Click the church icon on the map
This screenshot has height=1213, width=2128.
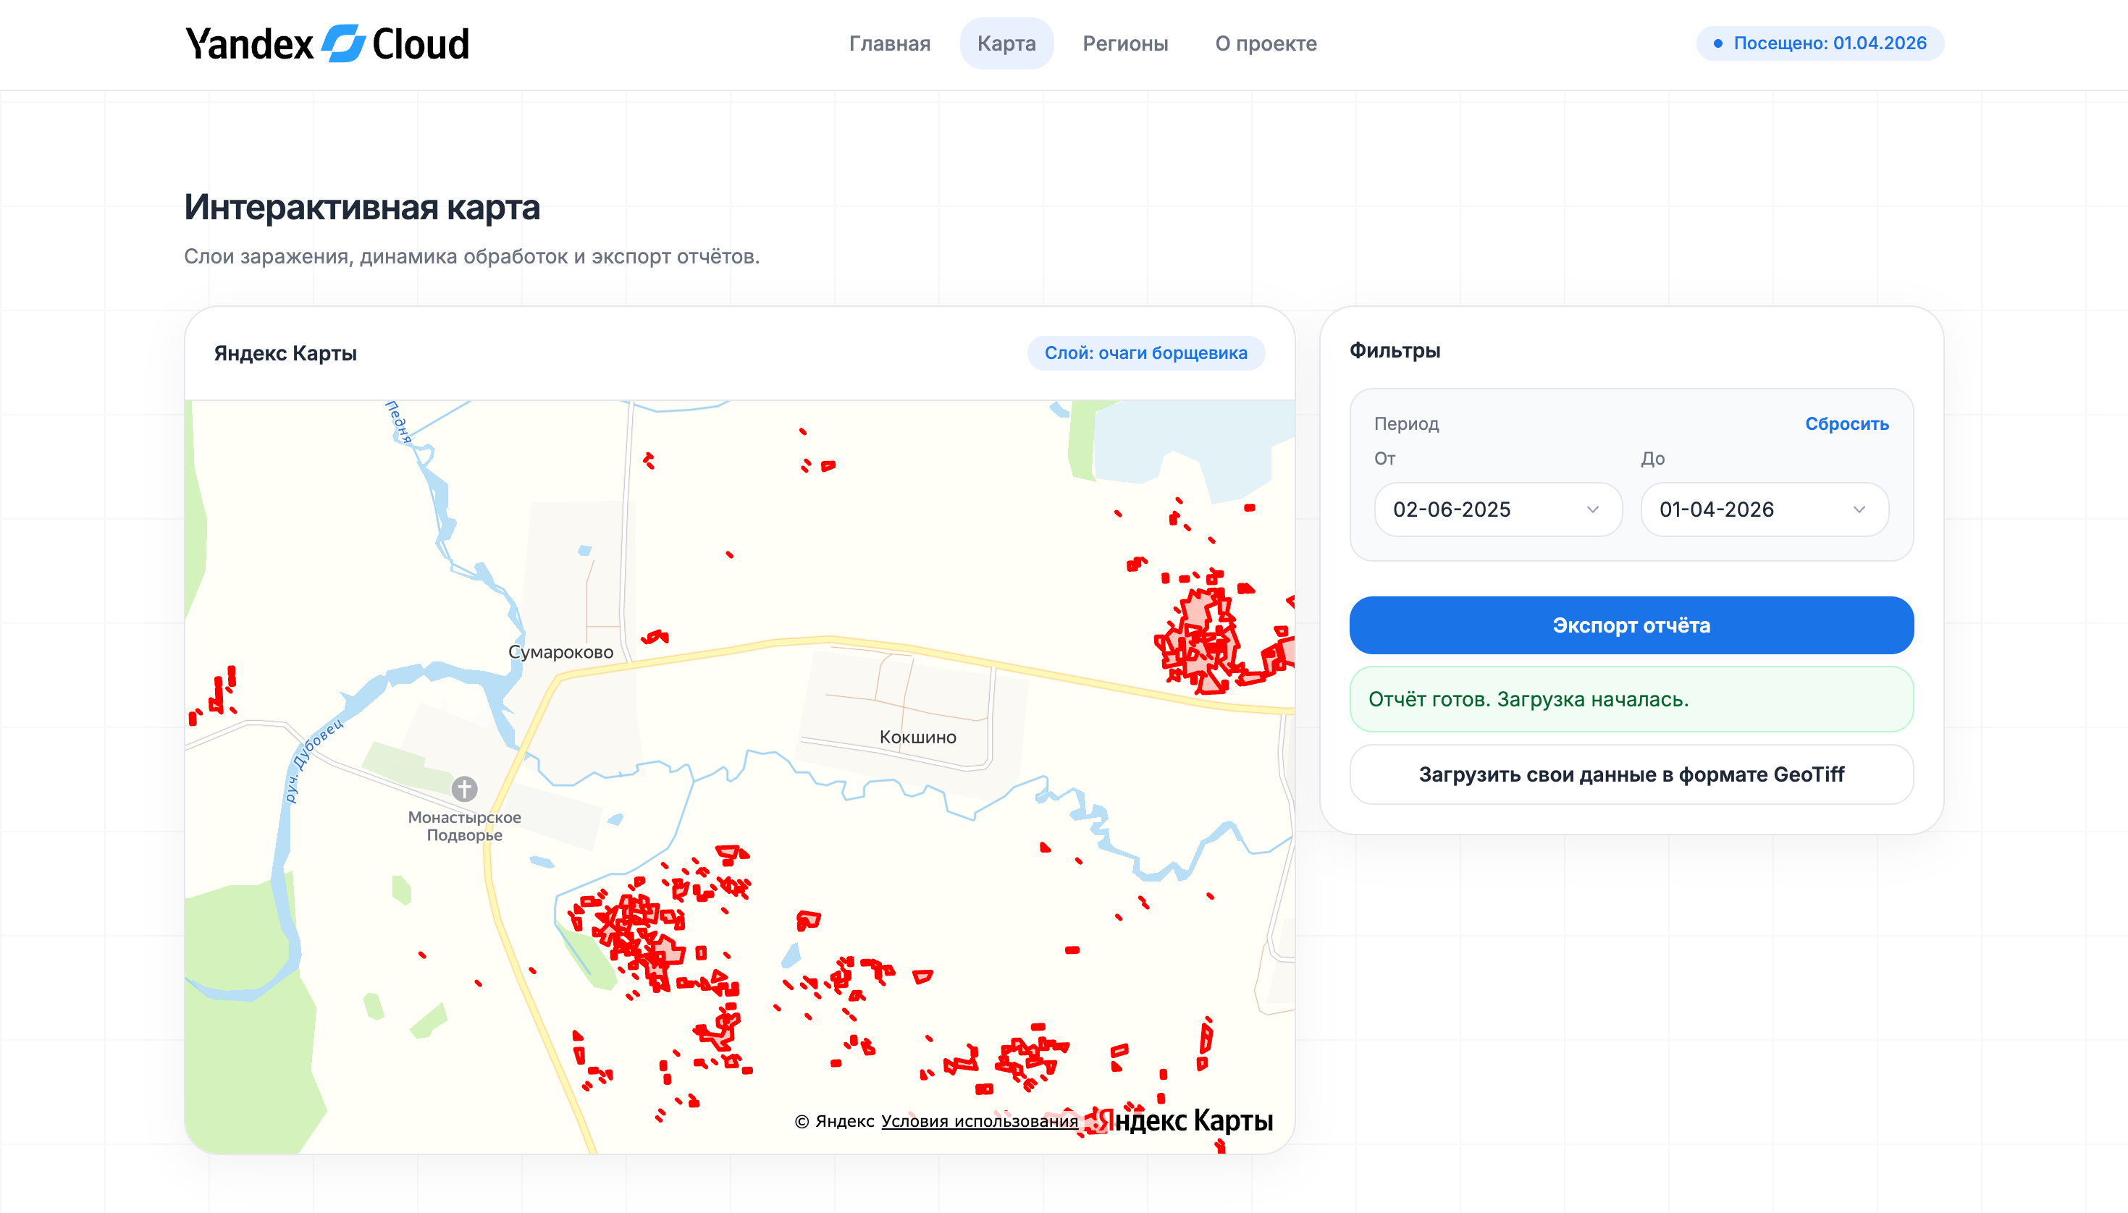pyautogui.click(x=464, y=788)
